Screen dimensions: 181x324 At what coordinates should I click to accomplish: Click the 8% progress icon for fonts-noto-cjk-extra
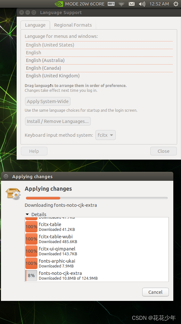pyautogui.click(x=31, y=276)
